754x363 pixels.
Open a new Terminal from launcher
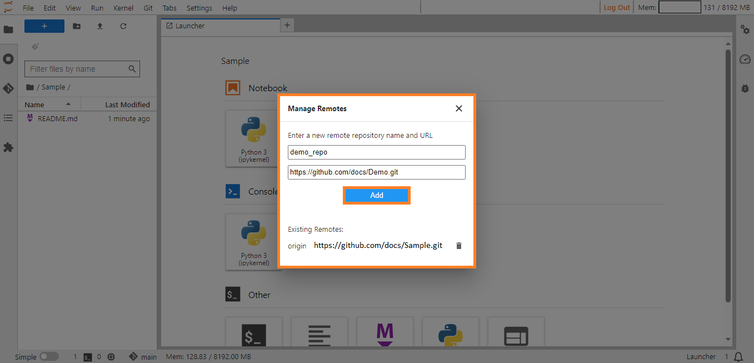[254, 332]
